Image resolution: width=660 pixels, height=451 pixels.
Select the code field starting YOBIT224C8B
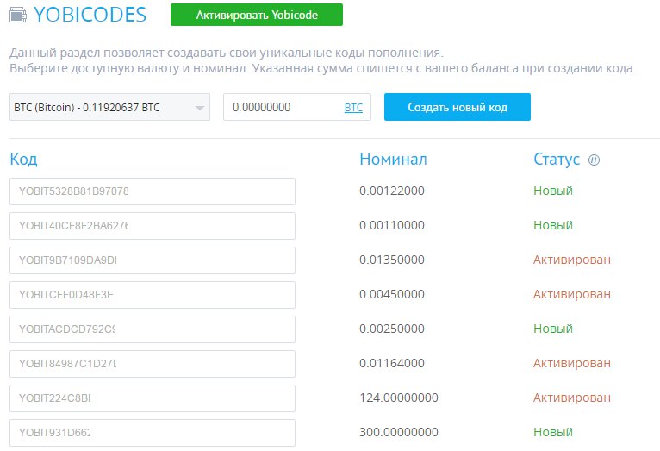click(153, 398)
